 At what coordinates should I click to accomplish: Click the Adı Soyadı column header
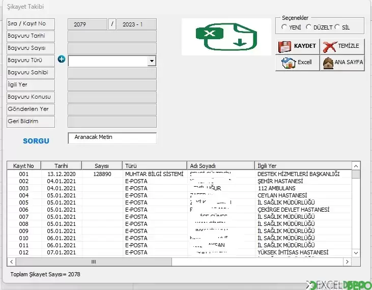click(221, 165)
